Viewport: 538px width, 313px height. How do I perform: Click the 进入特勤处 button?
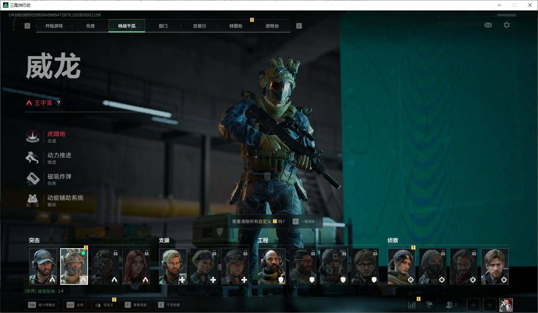pos(42,305)
